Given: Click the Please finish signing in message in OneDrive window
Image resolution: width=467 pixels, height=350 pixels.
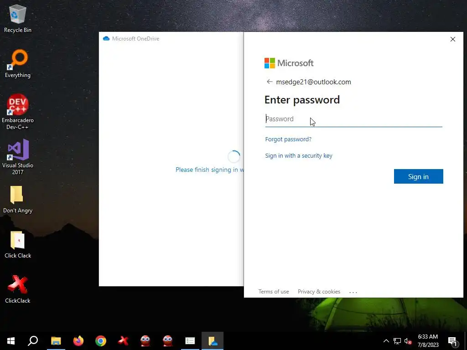Looking at the screenshot, I should point(209,170).
